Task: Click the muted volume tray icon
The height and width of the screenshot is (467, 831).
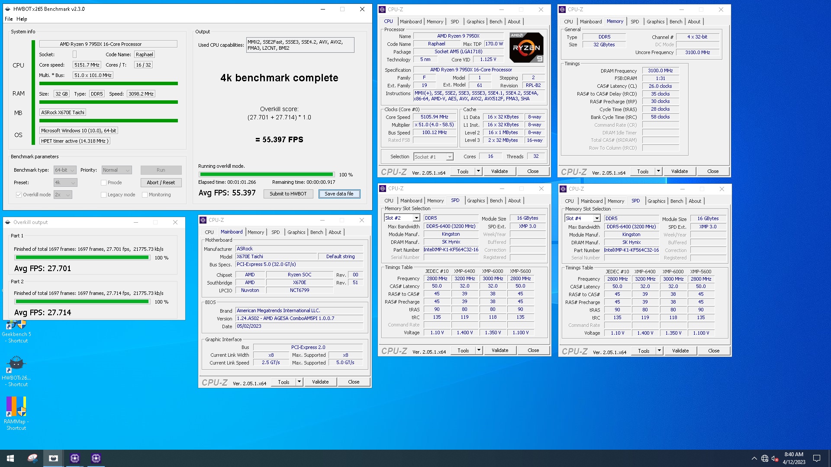Action: tap(775, 458)
